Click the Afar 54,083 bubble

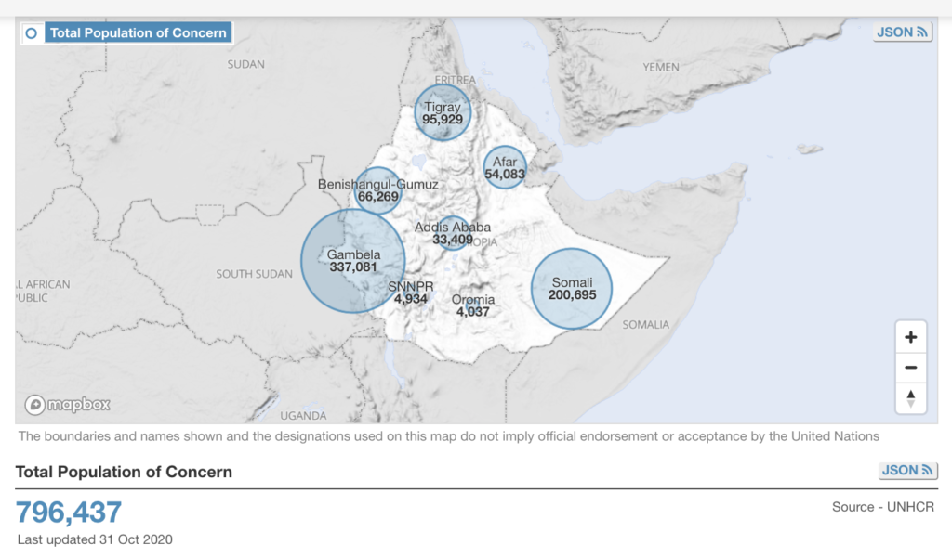click(505, 168)
